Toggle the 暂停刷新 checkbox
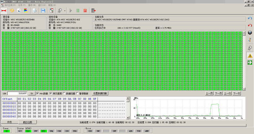 (x=77, y=93)
